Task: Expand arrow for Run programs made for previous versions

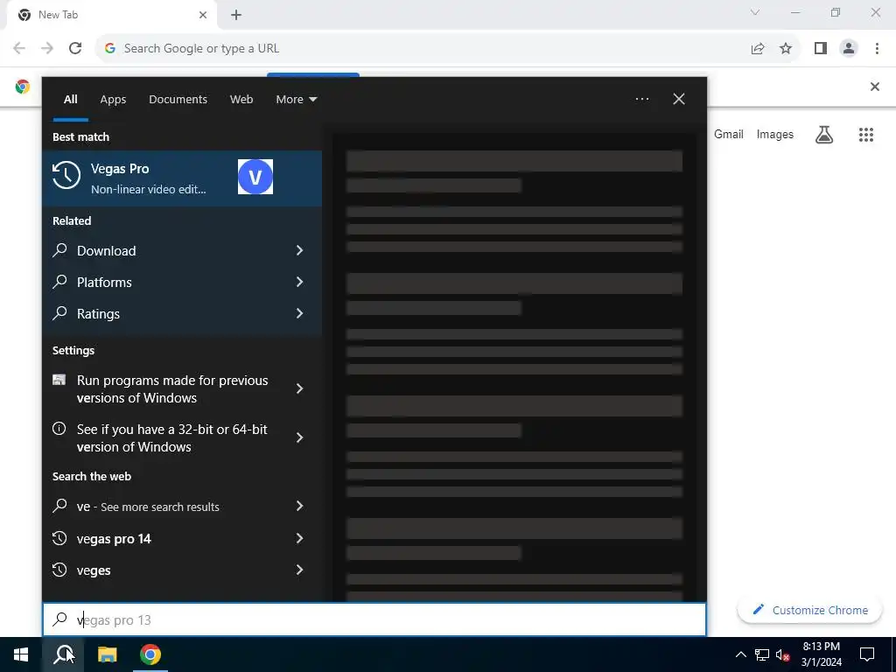Action: (299, 388)
